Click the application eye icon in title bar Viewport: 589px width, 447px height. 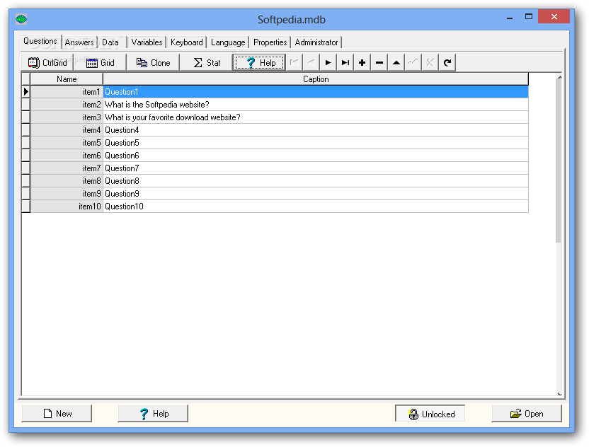[21, 19]
